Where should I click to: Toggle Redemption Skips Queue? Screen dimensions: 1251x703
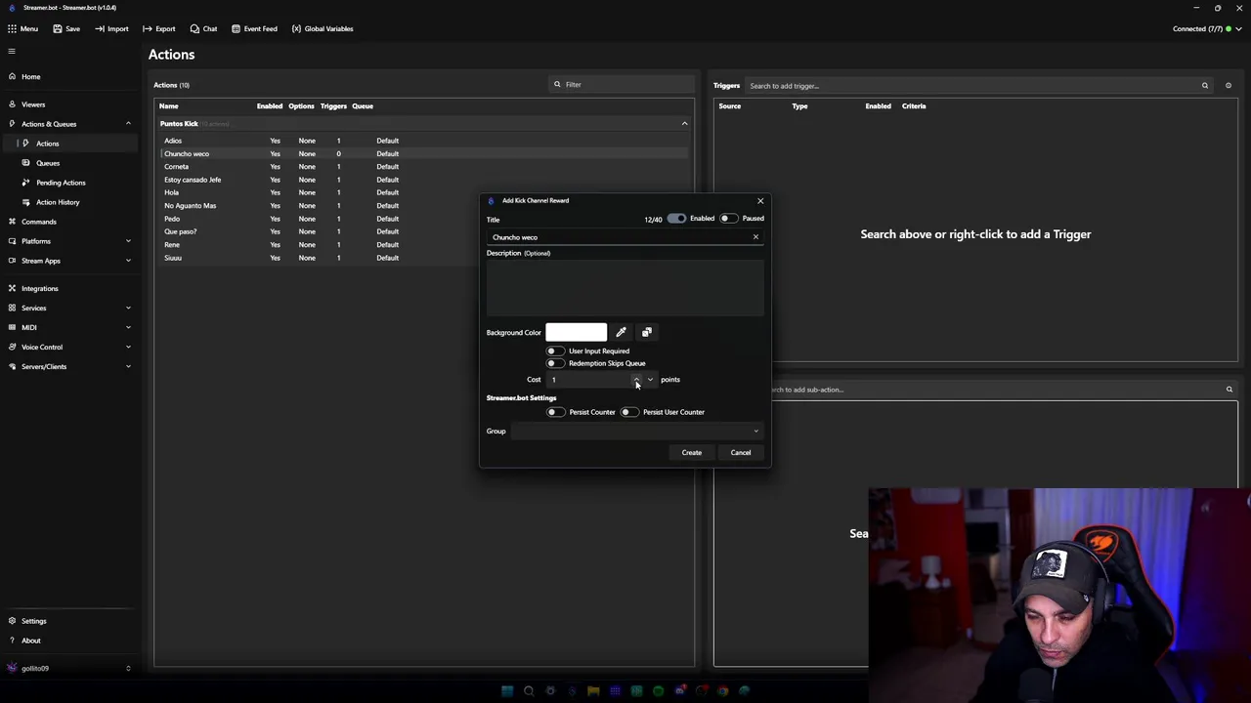click(554, 363)
